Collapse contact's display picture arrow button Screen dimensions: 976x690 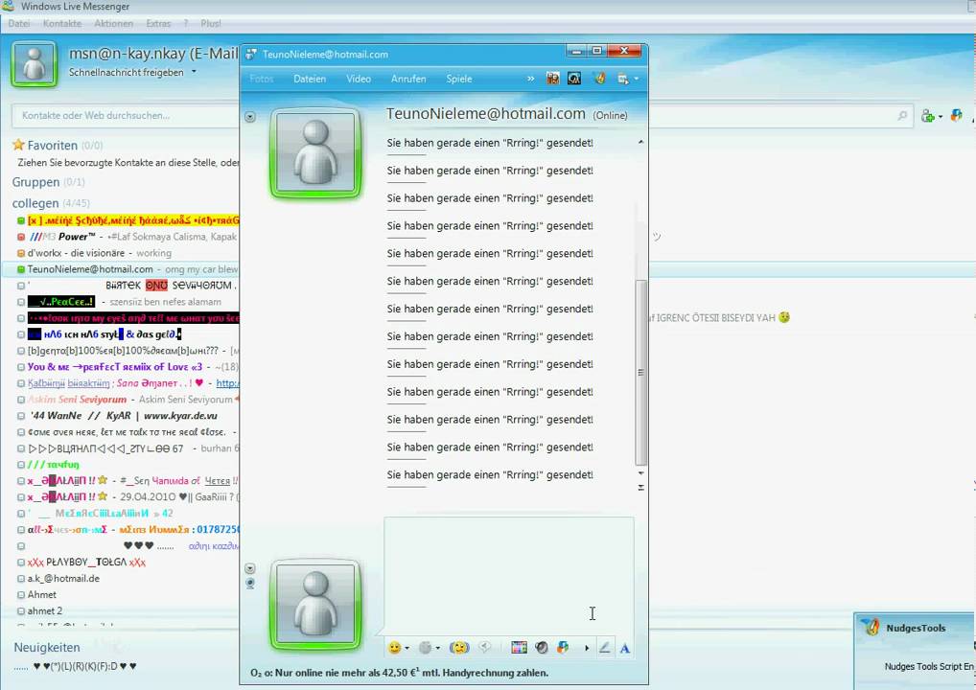point(250,117)
